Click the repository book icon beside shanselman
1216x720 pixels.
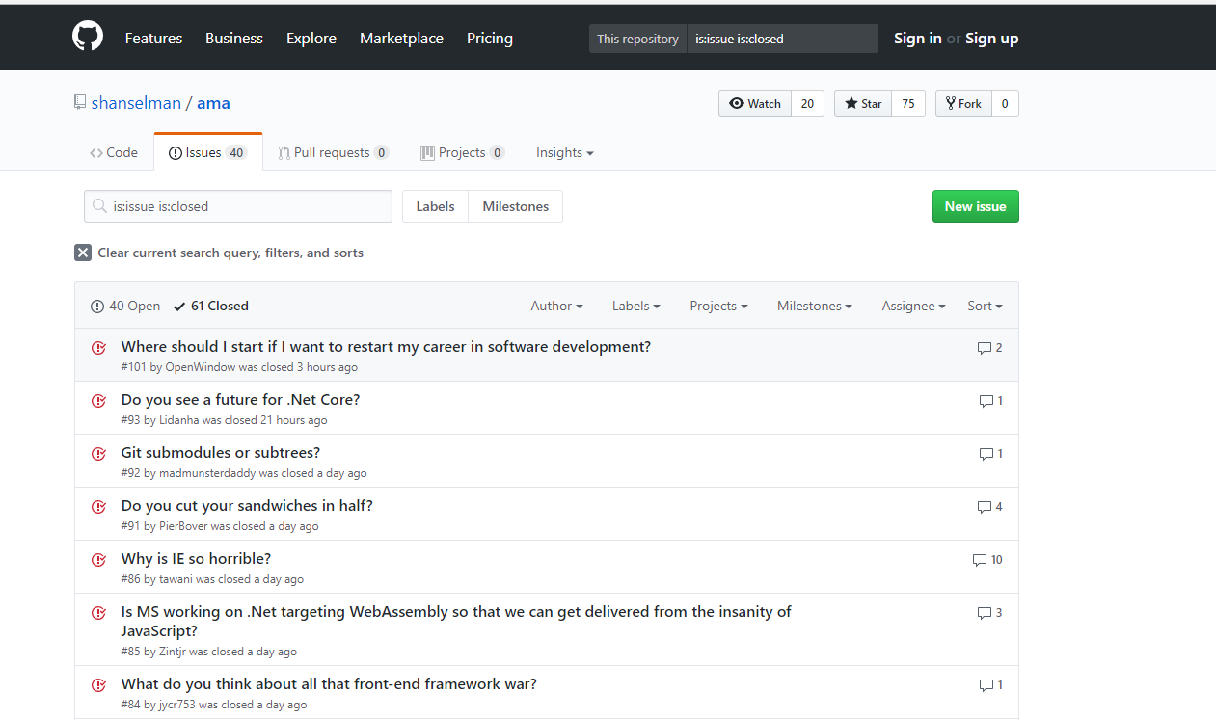click(80, 103)
